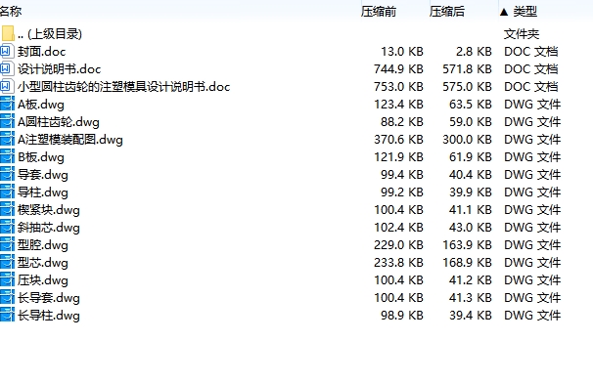
Task: Click the DWG icon beside 型腔.dwg
Action: pyautogui.click(x=7, y=245)
